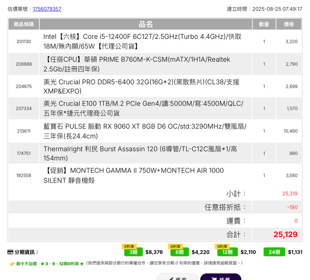Viewport: 310px width, 280px height.
Task: Click product code 201130
Action: pos(24,41)
